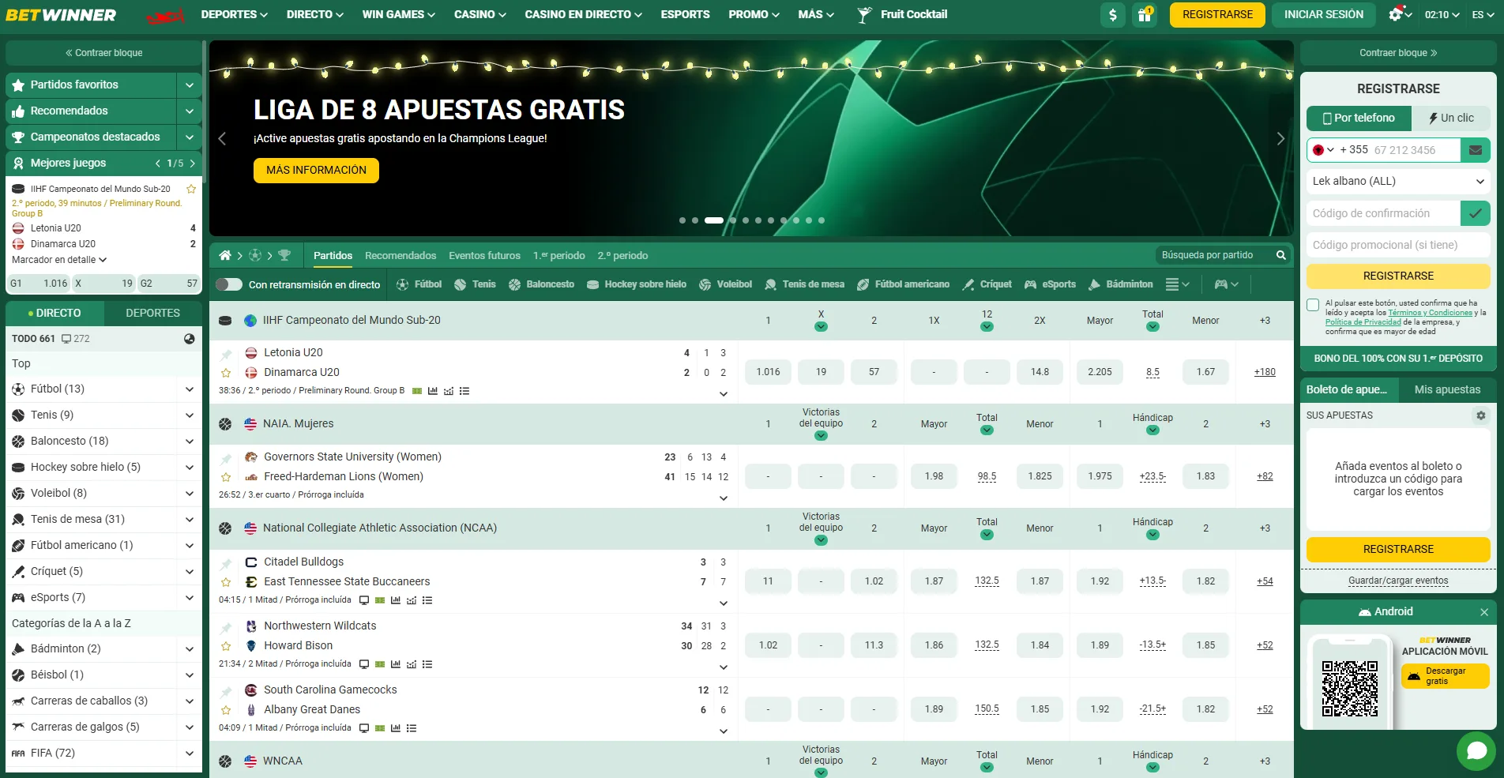Click the envelope icon beside phone number
Viewport: 1504px width, 778px height.
(1475, 150)
